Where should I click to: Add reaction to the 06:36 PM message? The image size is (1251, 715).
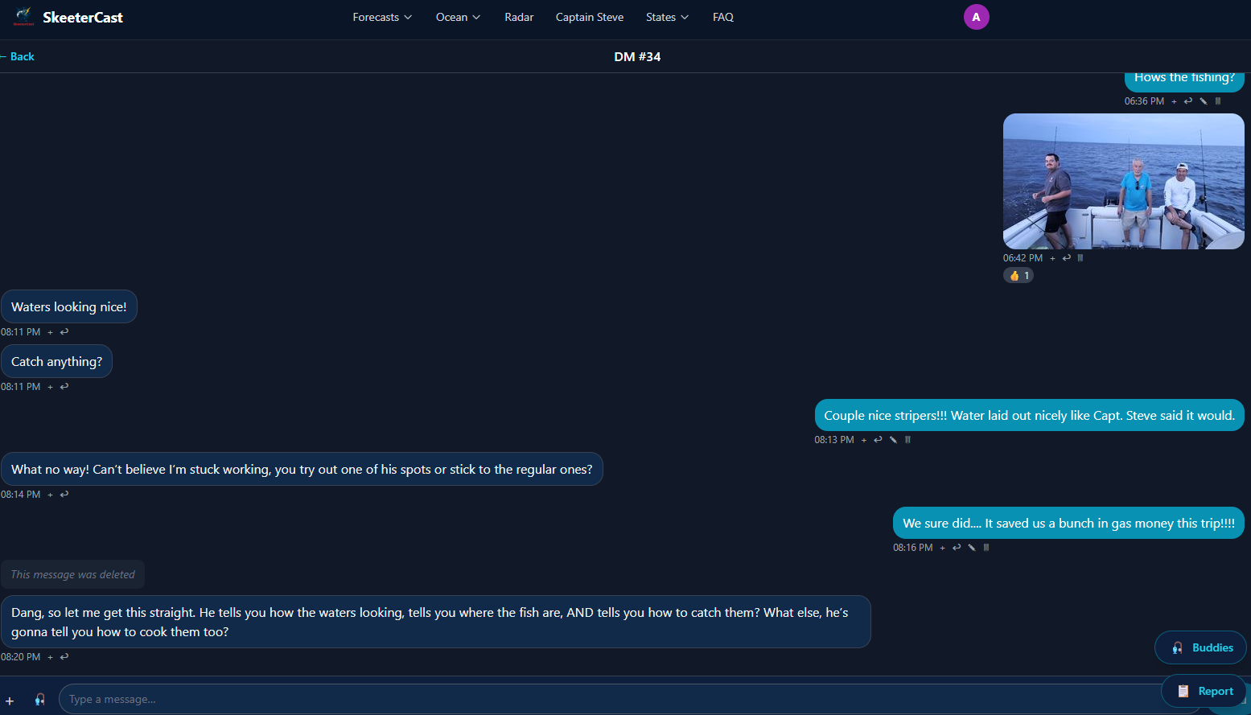point(1174,101)
